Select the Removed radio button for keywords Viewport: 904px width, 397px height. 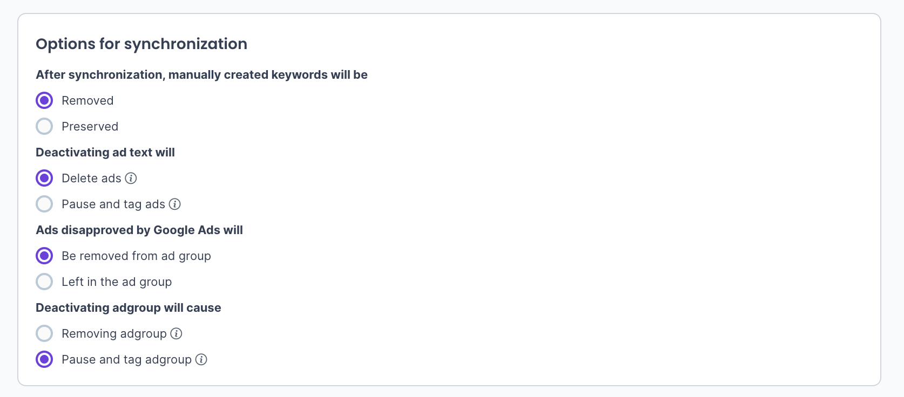[44, 100]
